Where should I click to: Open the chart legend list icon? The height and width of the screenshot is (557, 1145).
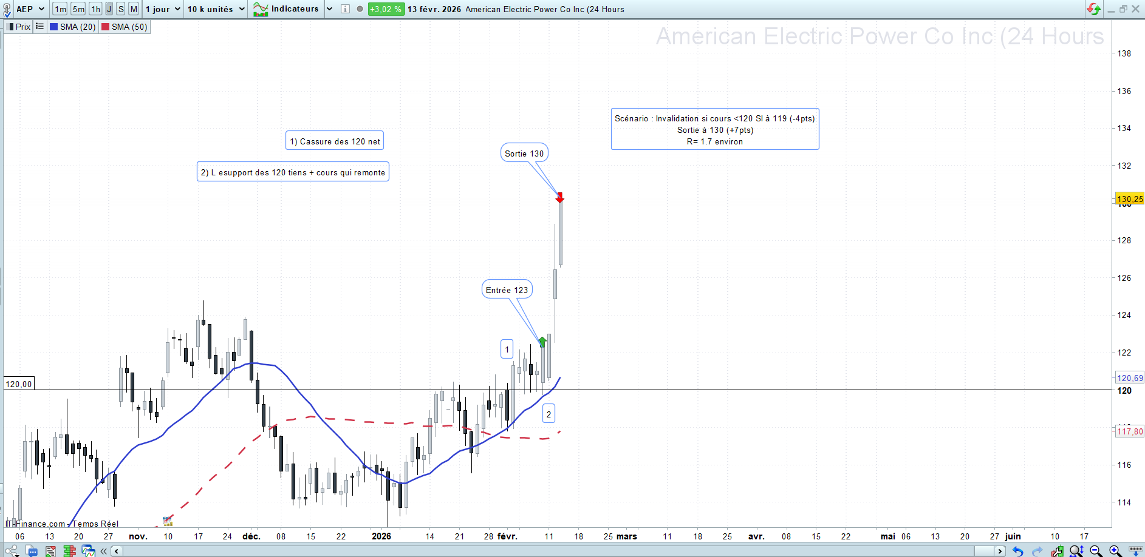(39, 27)
